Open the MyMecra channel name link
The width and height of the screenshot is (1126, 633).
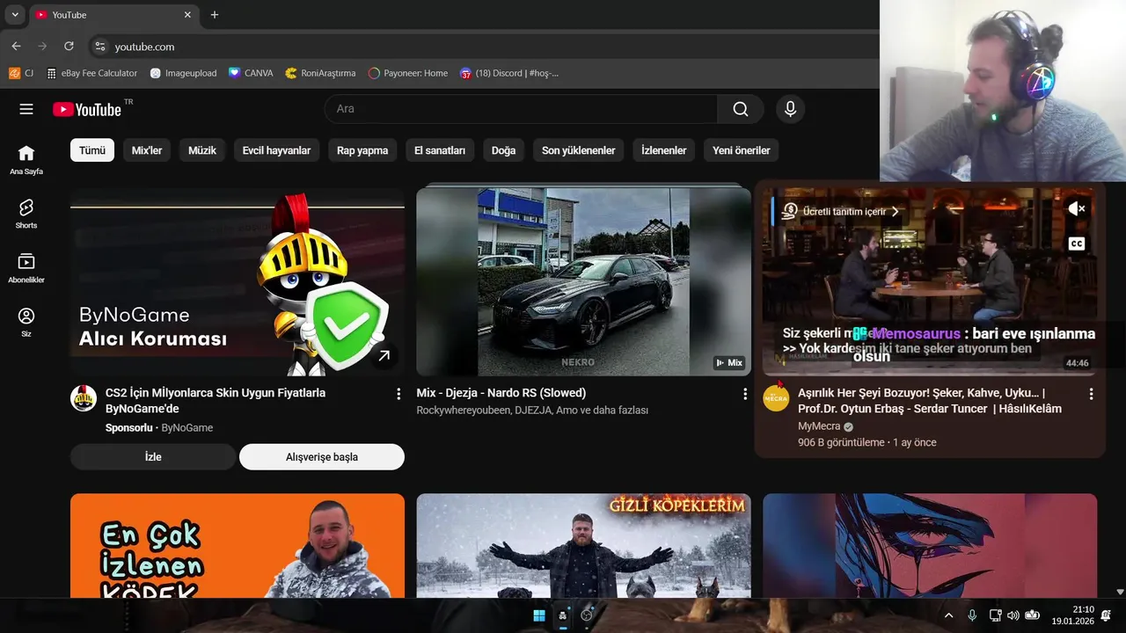click(819, 426)
